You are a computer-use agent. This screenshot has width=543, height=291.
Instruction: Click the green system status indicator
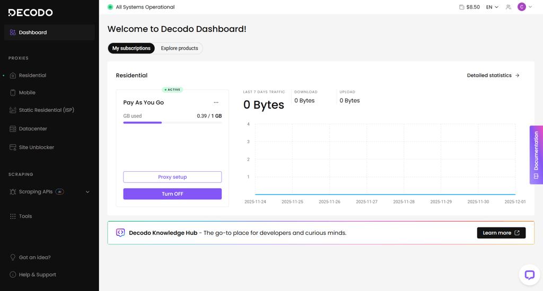tap(110, 7)
